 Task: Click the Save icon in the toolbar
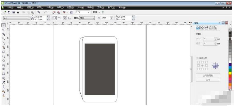point(13,12)
